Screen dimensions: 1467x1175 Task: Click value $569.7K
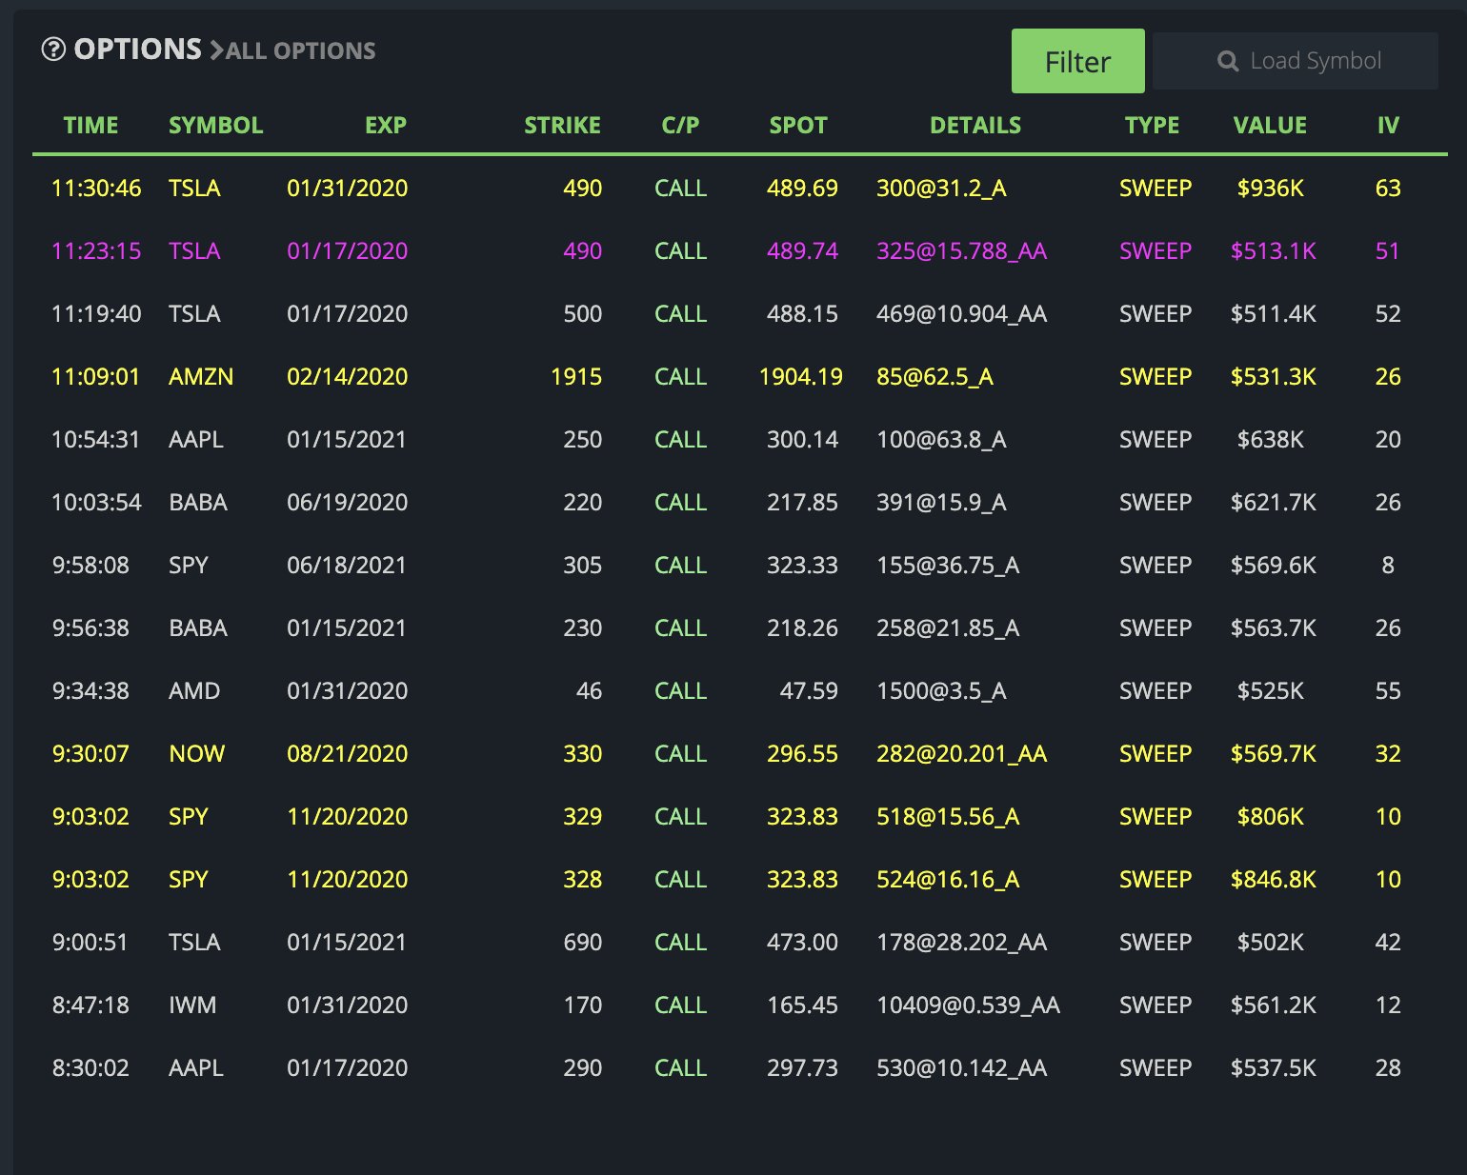1273,753
